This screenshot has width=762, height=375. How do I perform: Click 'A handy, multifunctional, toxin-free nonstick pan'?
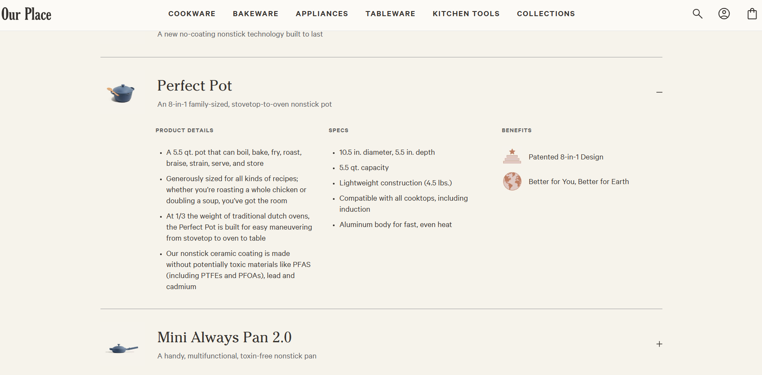pos(237,356)
